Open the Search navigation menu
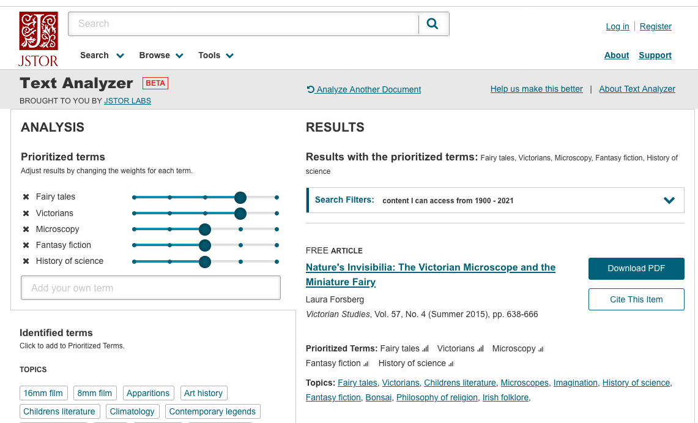This screenshot has height=423, width=698. coord(102,56)
